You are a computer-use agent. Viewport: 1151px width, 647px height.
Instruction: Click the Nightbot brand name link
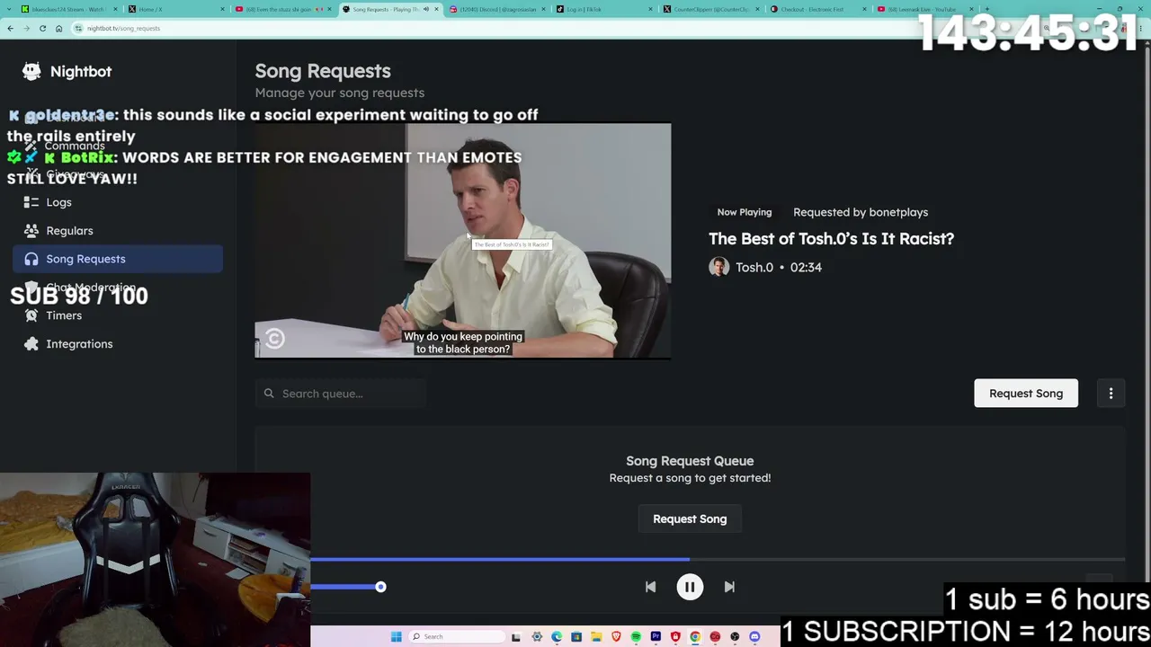pos(81,71)
